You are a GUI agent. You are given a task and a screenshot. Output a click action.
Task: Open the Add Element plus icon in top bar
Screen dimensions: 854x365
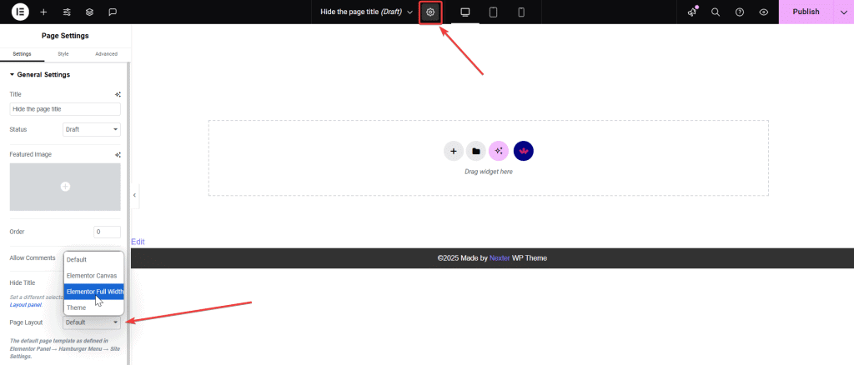click(x=43, y=12)
